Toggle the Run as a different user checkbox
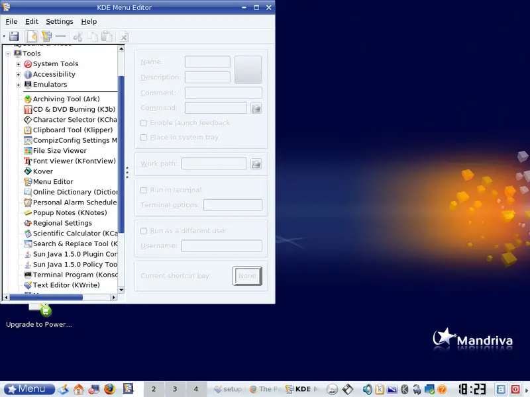Image resolution: width=530 pixels, height=397 pixels. click(x=144, y=231)
